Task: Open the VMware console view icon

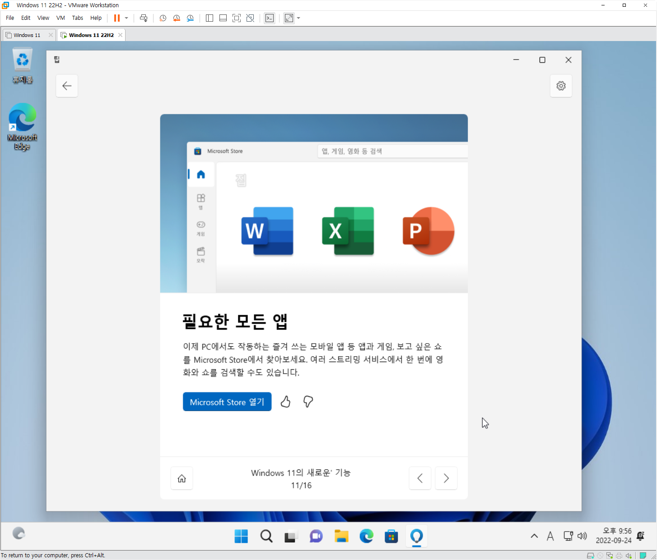Action: pyautogui.click(x=270, y=18)
